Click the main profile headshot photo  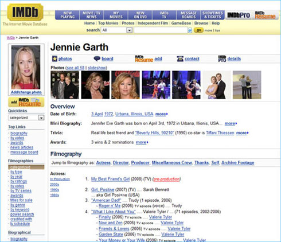click(26, 67)
